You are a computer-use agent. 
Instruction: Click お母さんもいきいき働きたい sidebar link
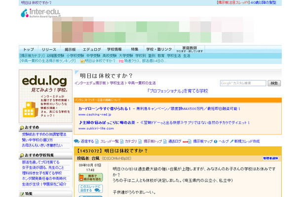point(42,145)
